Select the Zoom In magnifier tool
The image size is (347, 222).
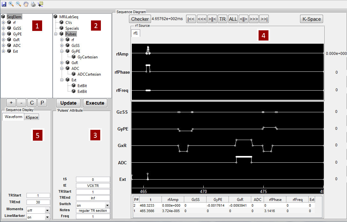tap(11, 4)
